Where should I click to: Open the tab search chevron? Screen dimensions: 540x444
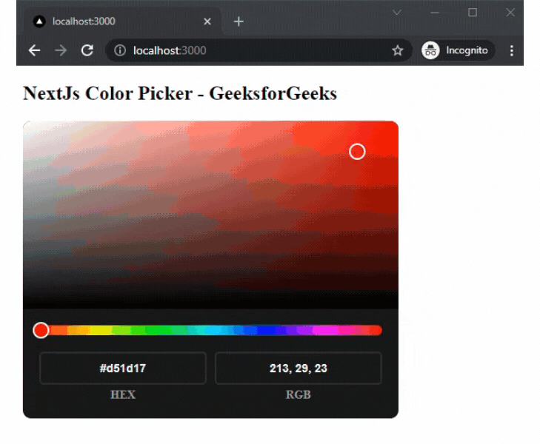(x=397, y=13)
